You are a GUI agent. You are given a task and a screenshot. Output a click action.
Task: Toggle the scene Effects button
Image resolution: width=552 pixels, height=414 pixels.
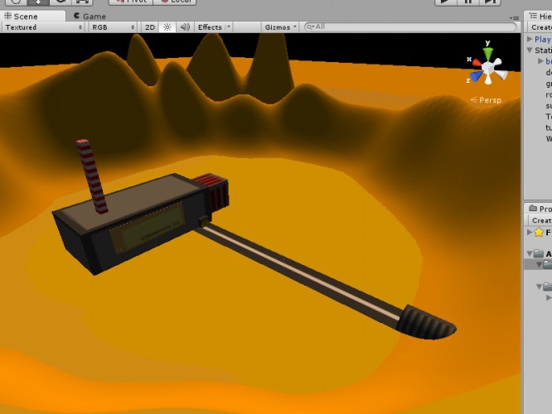pyautogui.click(x=210, y=27)
